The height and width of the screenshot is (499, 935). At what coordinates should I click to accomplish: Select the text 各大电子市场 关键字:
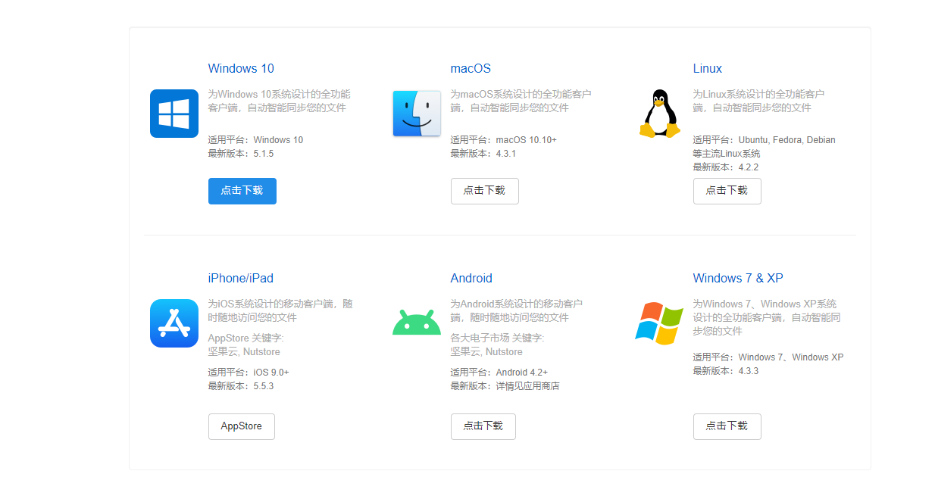click(498, 338)
